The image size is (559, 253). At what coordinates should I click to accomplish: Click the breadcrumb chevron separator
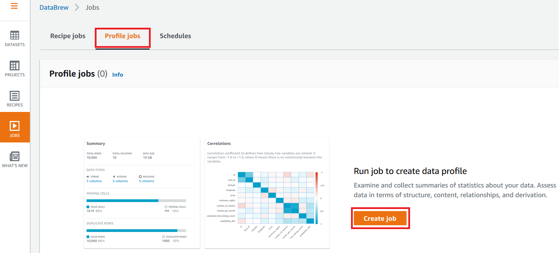tap(77, 7)
